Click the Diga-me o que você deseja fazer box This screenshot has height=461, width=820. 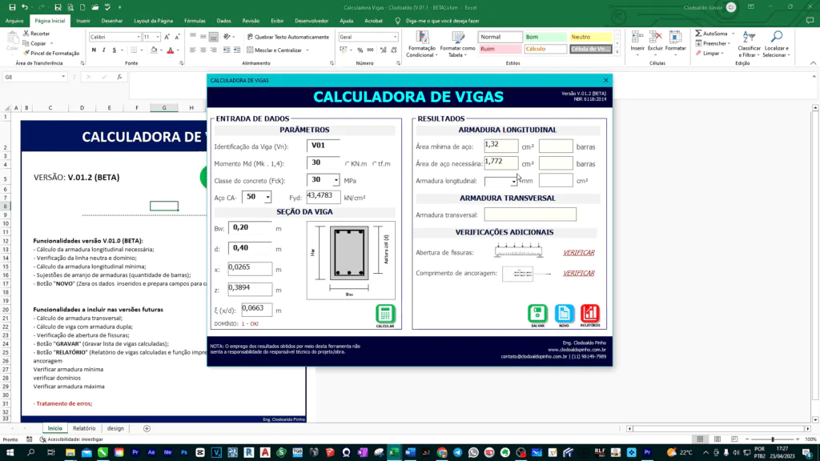point(442,21)
